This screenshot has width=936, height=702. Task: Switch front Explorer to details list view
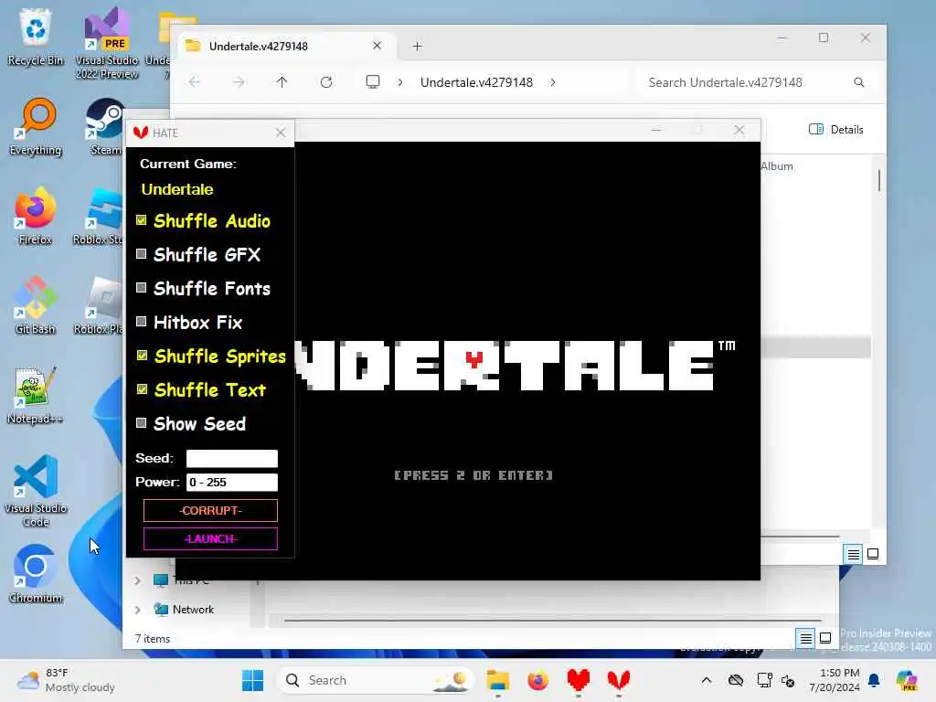(853, 555)
